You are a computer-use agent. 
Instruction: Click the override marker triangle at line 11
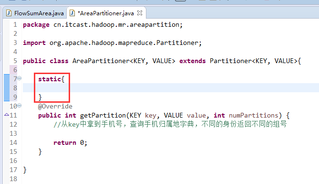point(7,115)
